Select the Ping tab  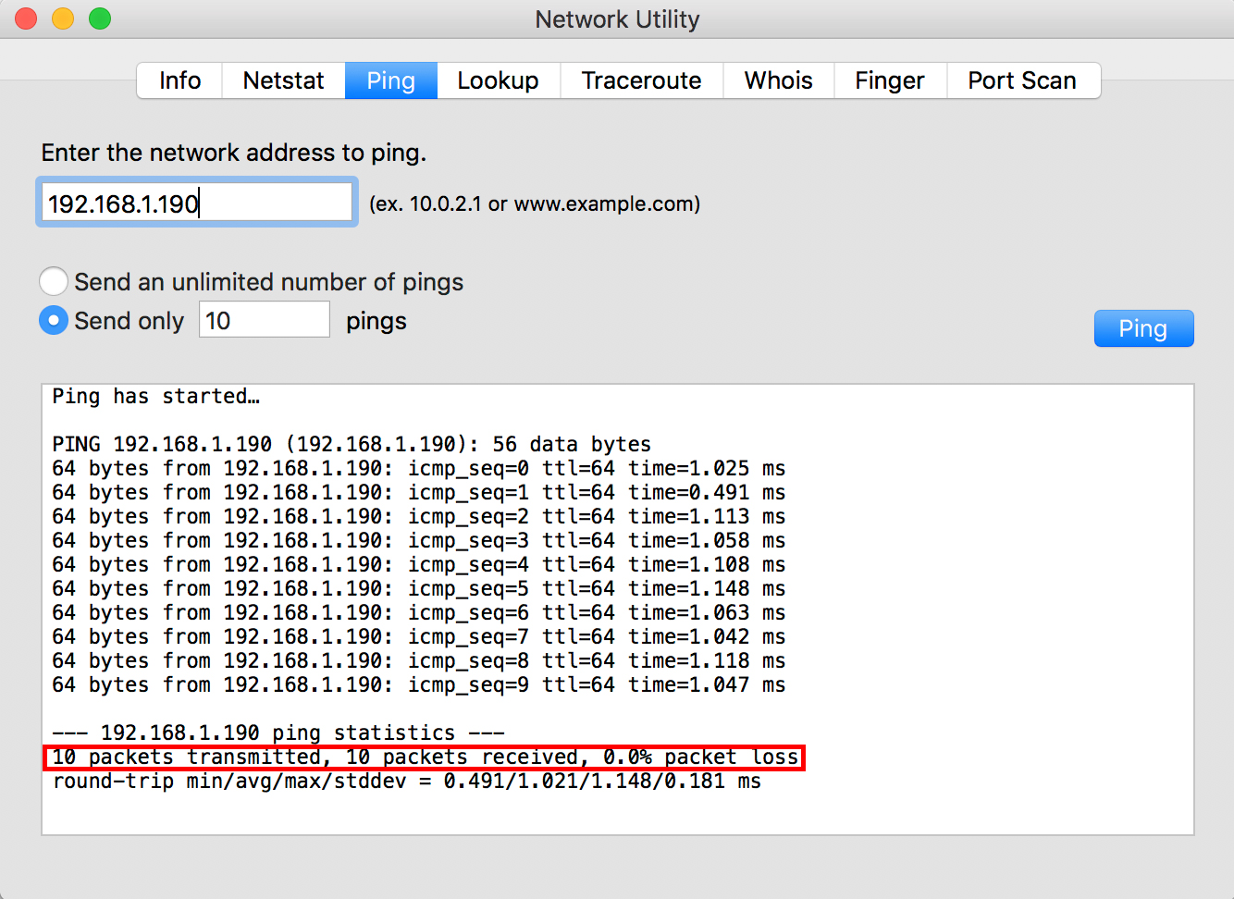[390, 80]
